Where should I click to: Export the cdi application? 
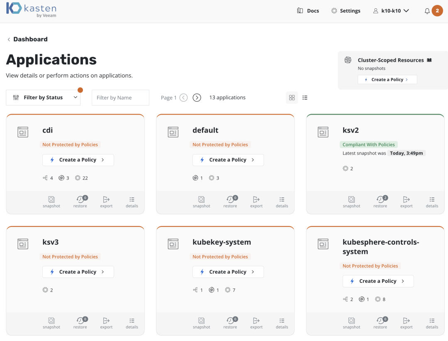(x=106, y=202)
